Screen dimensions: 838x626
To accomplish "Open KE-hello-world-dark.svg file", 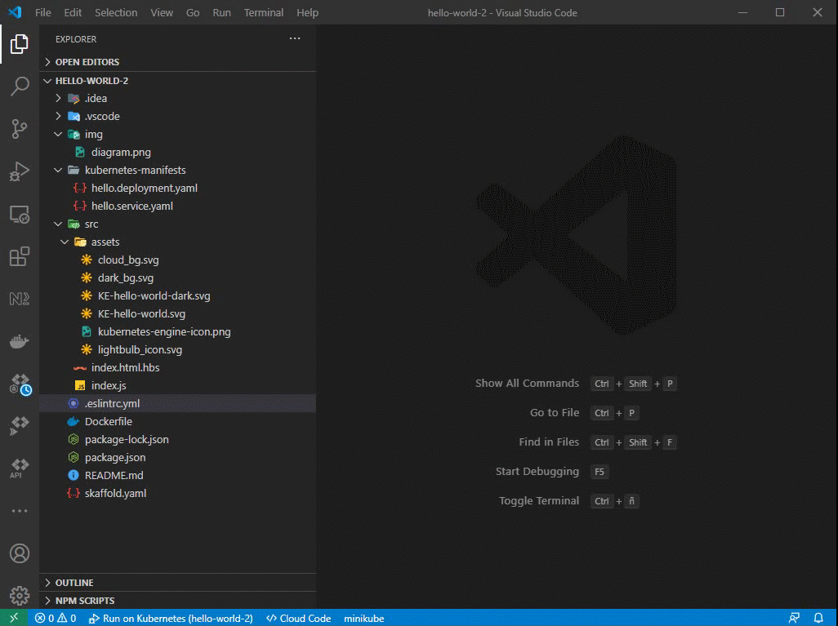I will 177,295.
